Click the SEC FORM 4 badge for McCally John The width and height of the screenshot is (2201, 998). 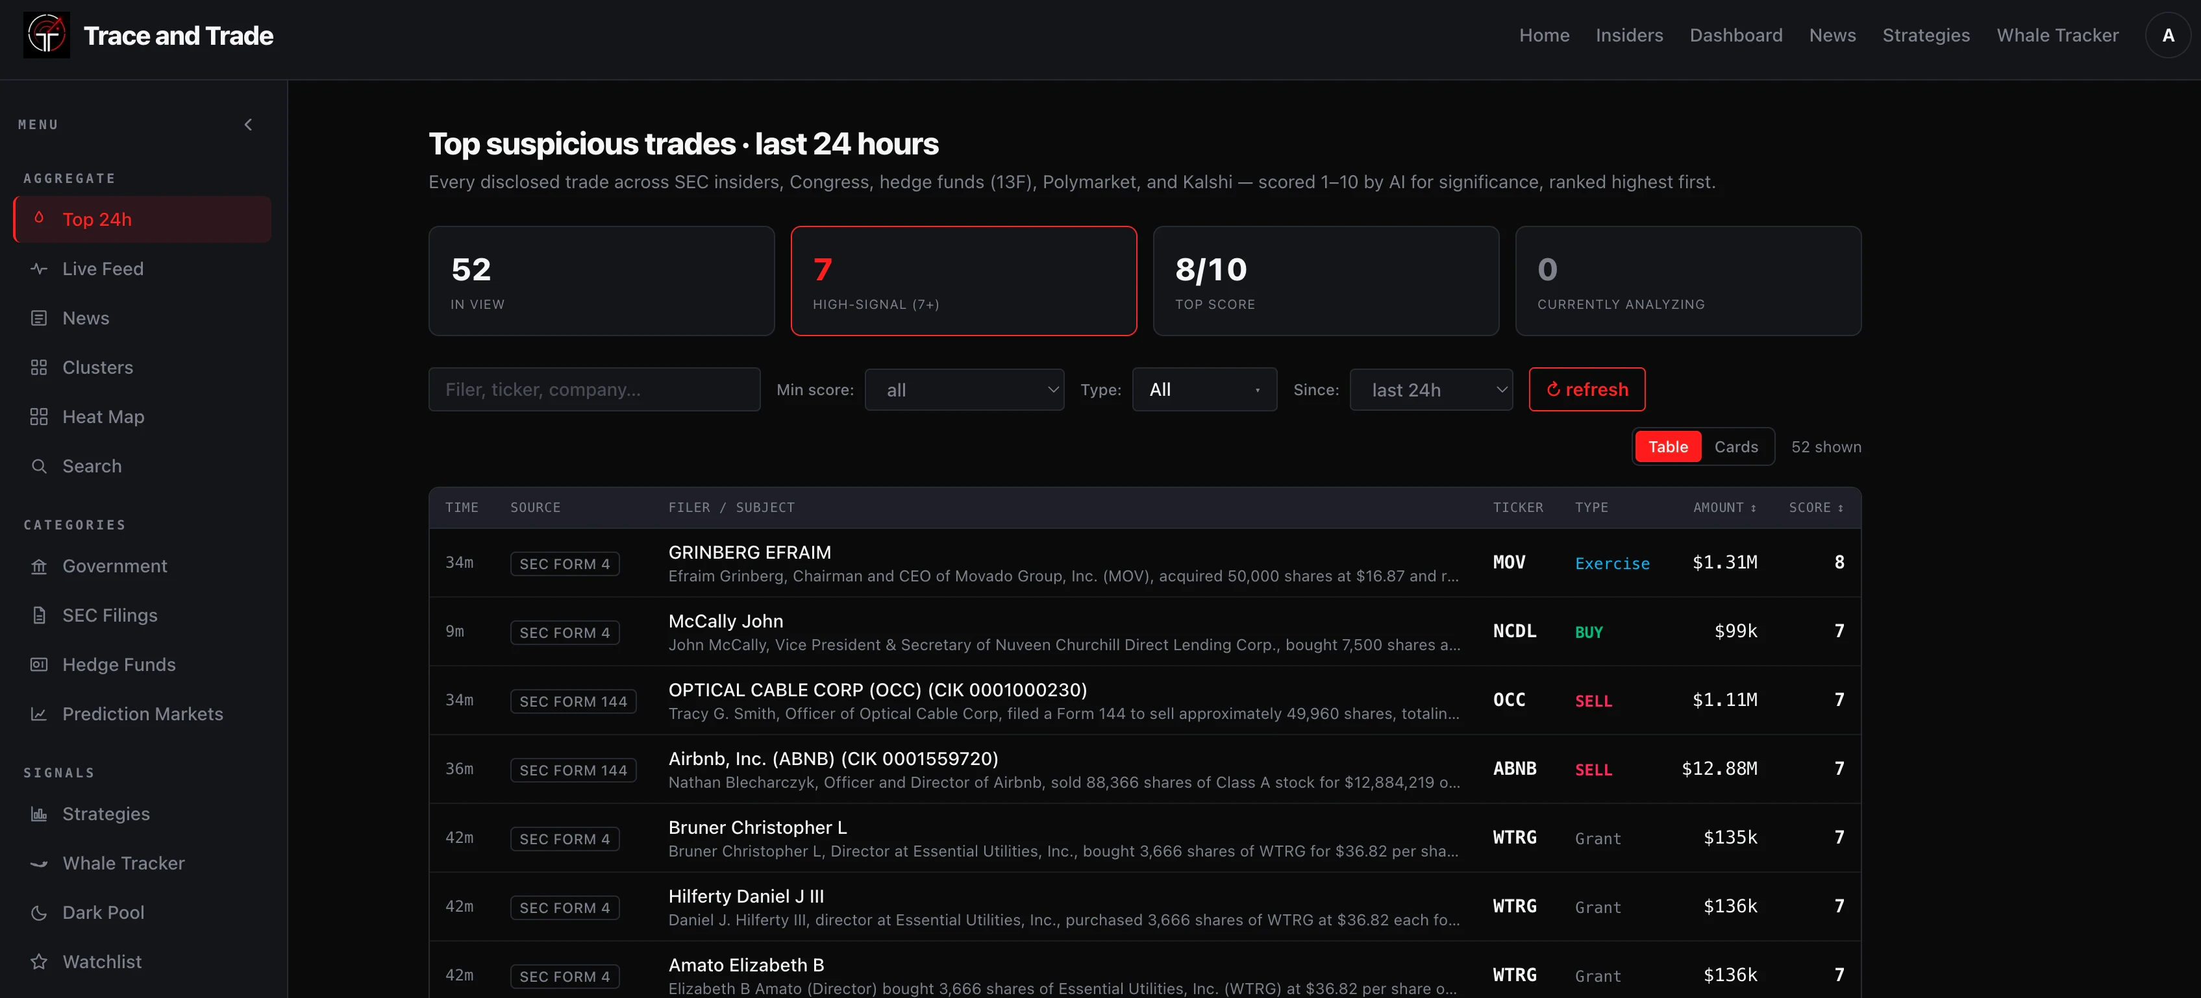click(565, 633)
